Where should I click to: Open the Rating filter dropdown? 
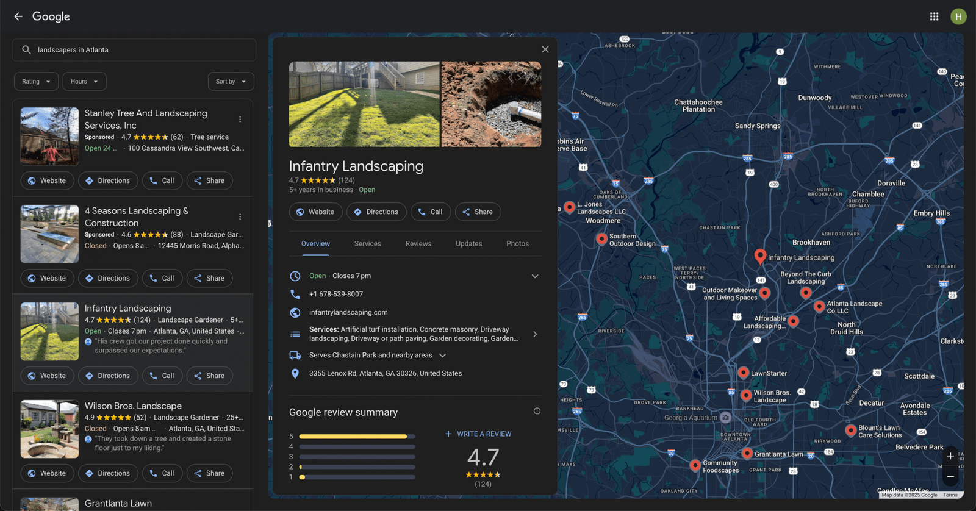(37, 81)
